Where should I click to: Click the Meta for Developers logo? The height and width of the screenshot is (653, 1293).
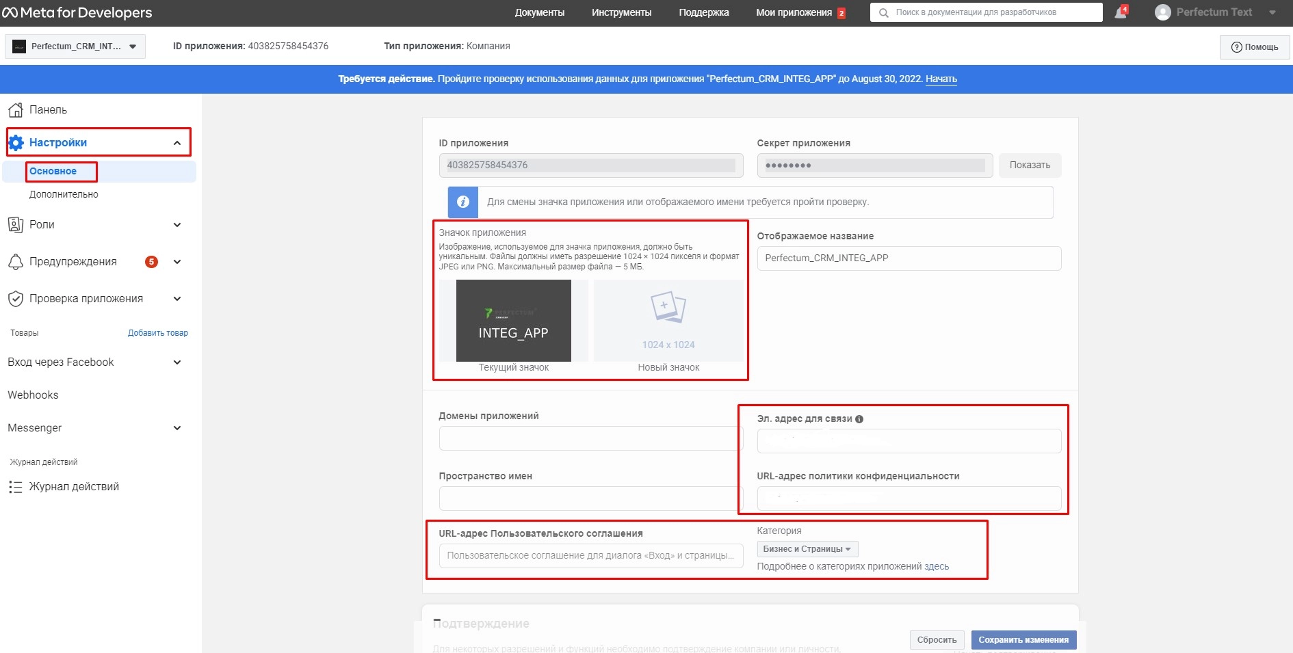click(x=77, y=12)
